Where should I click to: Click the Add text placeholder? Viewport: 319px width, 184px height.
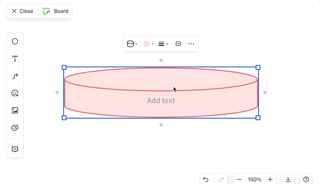161,101
